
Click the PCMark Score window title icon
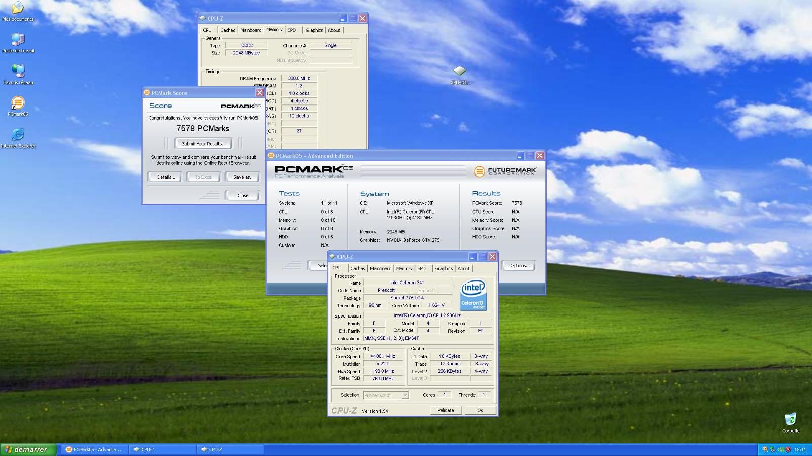[x=147, y=93]
